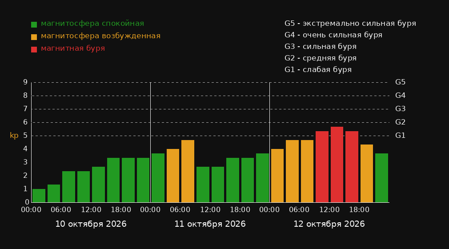
Task: Click the green bar for 12:00–15:00 on 11 октября
Action: (218, 185)
